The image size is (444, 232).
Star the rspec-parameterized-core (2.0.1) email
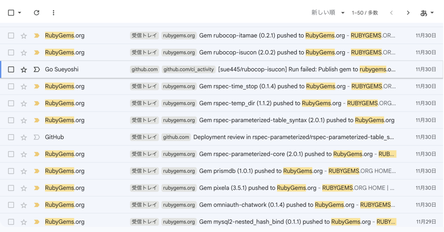(x=24, y=155)
